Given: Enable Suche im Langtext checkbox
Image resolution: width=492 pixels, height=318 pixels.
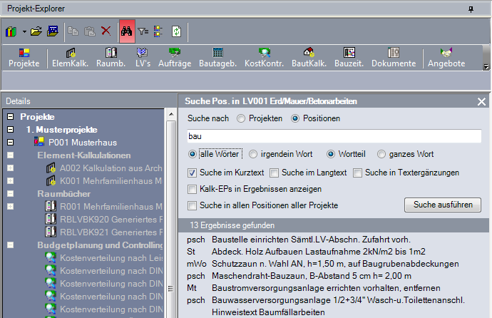Looking at the screenshot, I should pyautogui.click(x=275, y=172).
